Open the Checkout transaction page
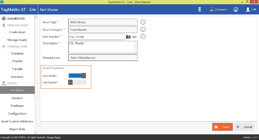This screenshot has height=140, width=259. (x=17, y=54)
